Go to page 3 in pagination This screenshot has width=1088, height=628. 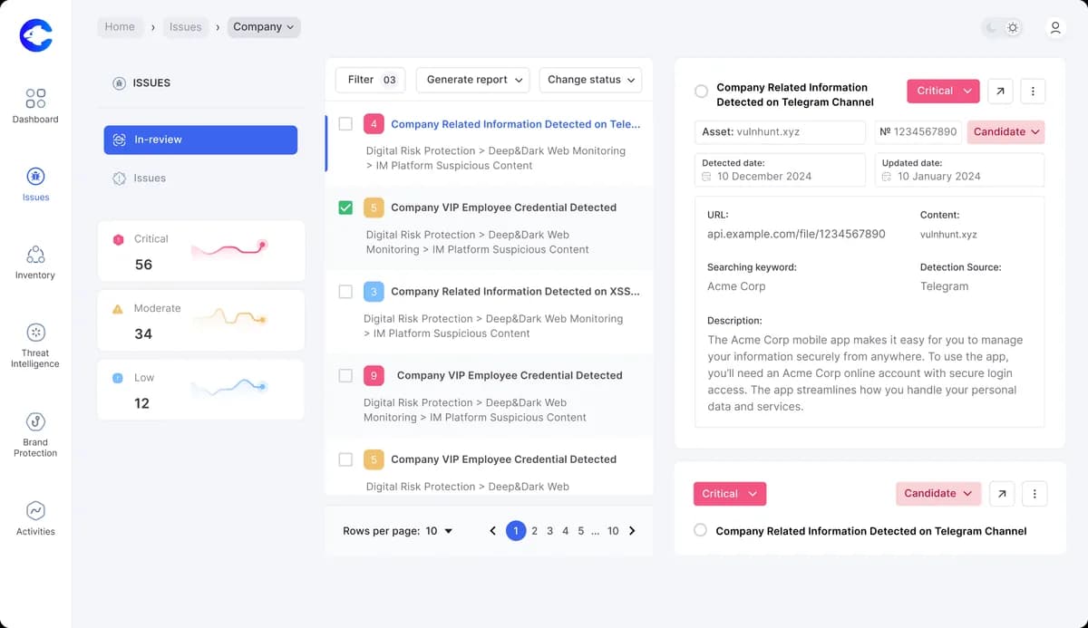tap(549, 531)
